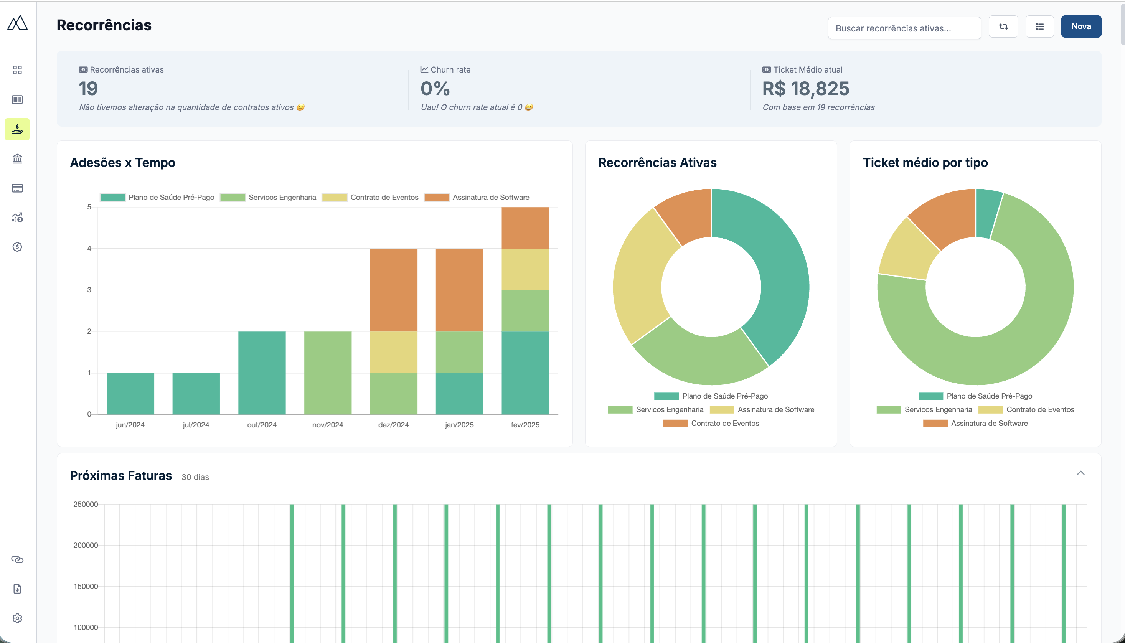Toggle Servicos Engenharia in Ticket médio legend
The height and width of the screenshot is (643, 1125).
point(924,410)
